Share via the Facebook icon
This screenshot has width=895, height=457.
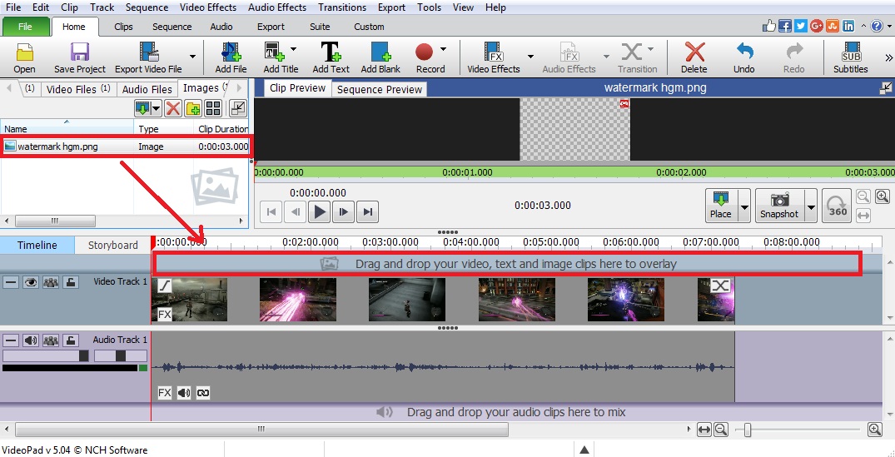(785, 26)
